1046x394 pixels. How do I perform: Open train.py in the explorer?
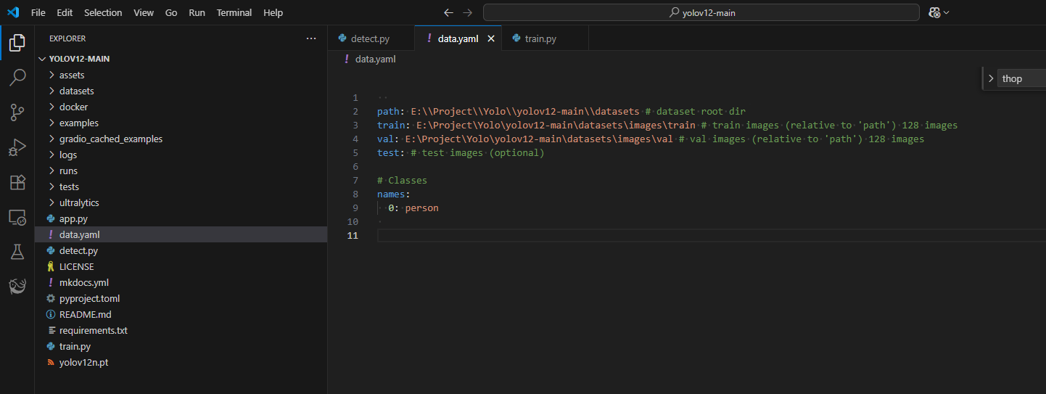click(x=181, y=346)
